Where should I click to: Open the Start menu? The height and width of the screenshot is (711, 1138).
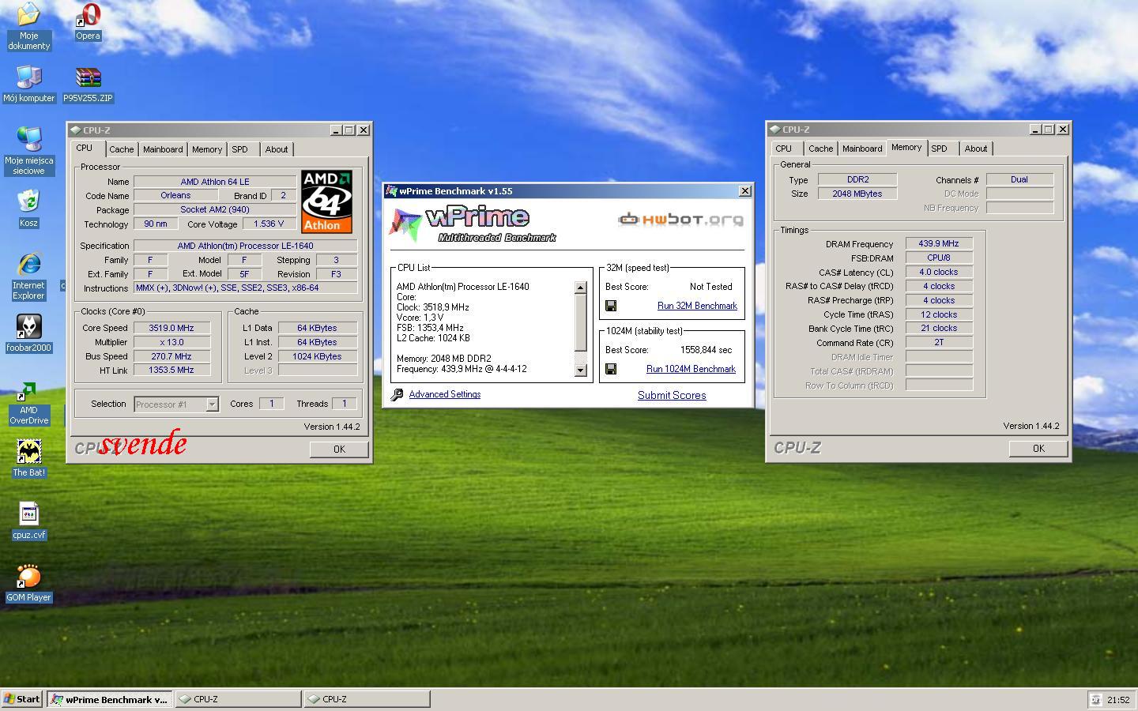pos(21,699)
